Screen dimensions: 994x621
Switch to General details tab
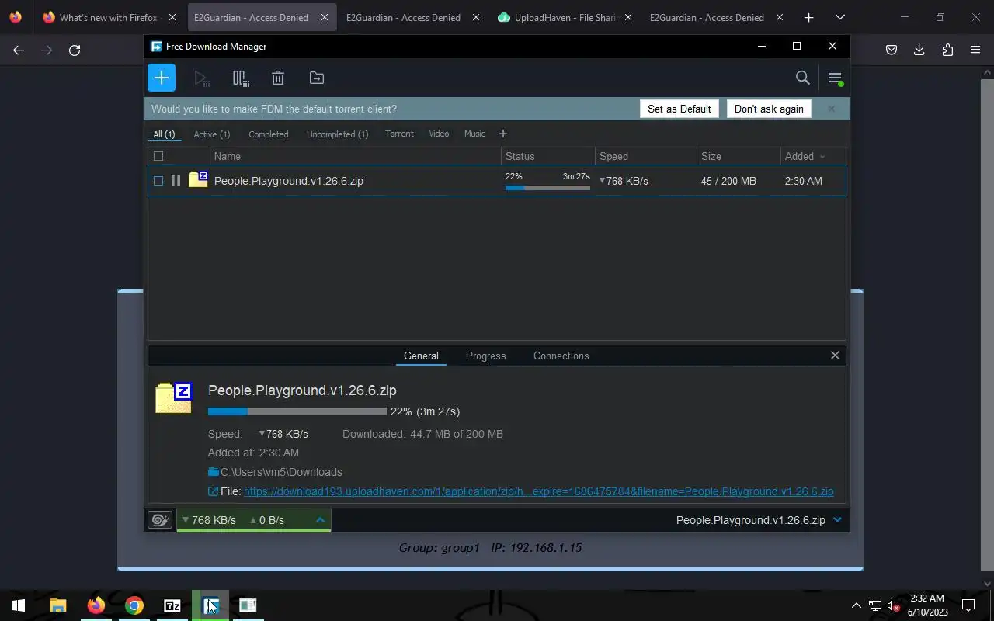point(421,356)
